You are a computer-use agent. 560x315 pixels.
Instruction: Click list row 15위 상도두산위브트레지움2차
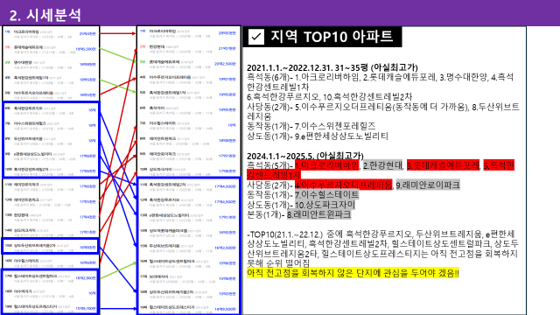click(51, 247)
